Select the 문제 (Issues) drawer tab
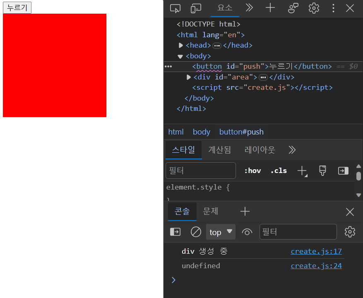This screenshot has height=298, width=363. 210,211
